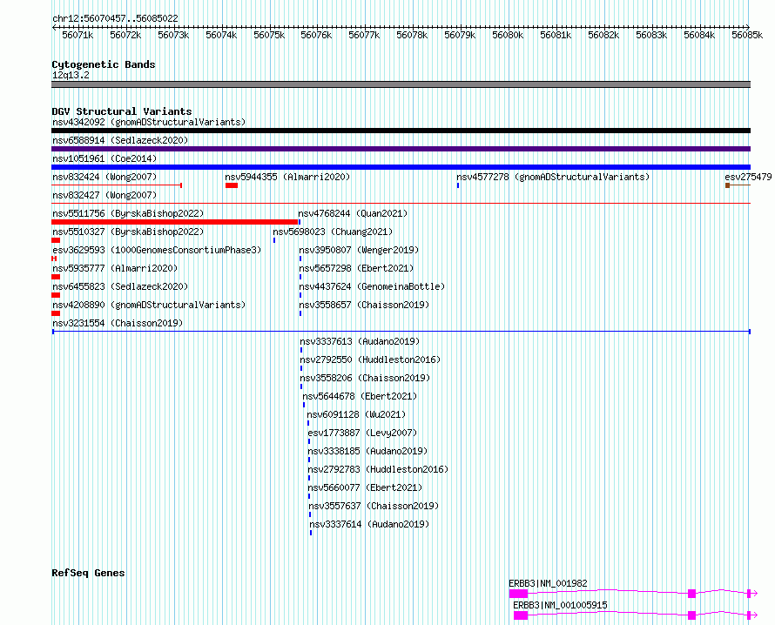Click nsv5660077 (Ebert2021) label
The image size is (775, 625).
click(x=365, y=487)
